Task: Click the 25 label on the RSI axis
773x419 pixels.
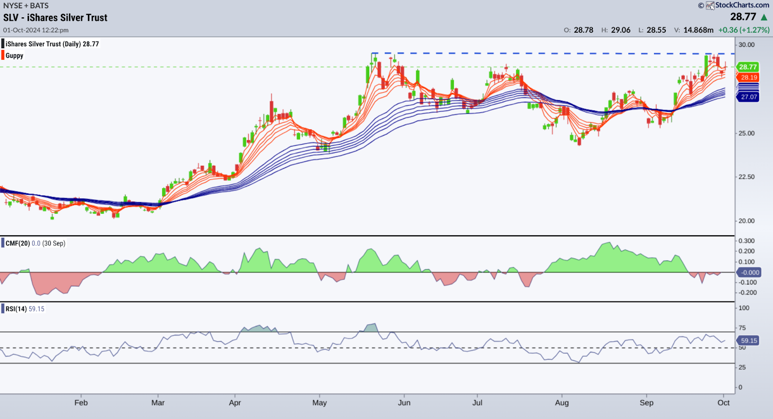Action: [x=742, y=367]
